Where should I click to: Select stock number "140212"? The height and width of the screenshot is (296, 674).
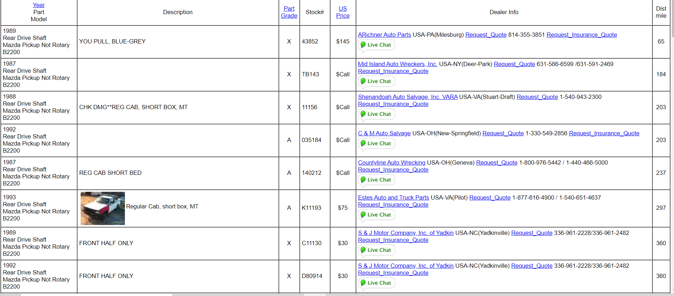tap(312, 173)
